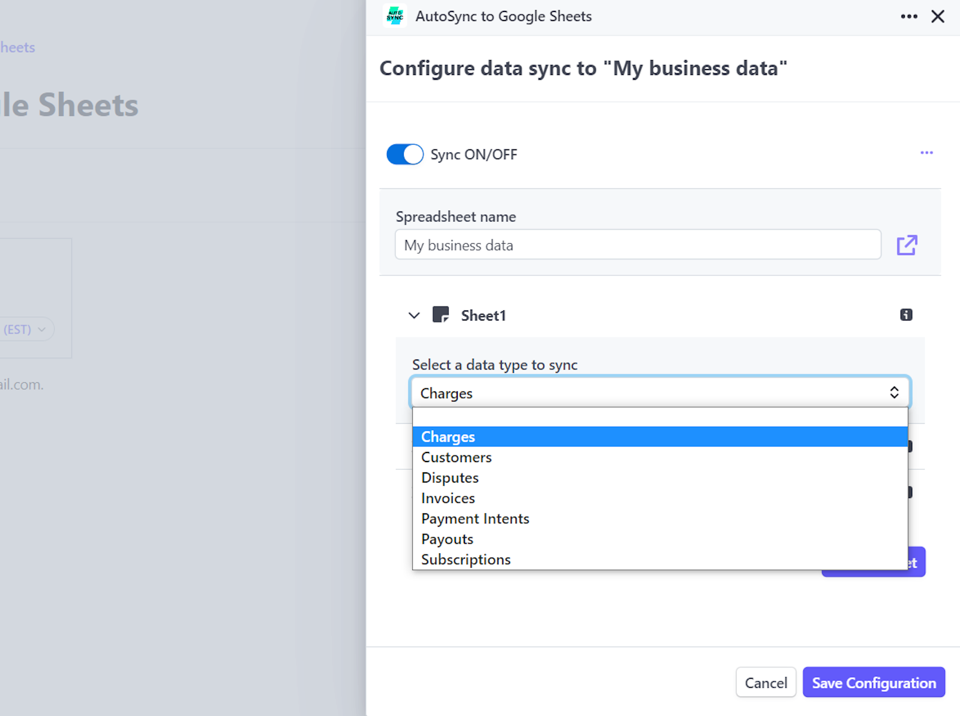Open the EST timezone dropdown
Image resolution: width=960 pixels, height=716 pixels.
(x=25, y=329)
